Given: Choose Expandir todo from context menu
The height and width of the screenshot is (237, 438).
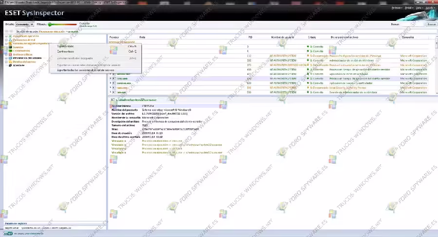Looking at the screenshot, I should 95,46.
